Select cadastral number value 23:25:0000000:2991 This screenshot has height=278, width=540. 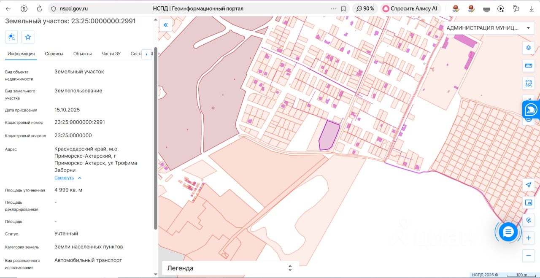(80, 122)
